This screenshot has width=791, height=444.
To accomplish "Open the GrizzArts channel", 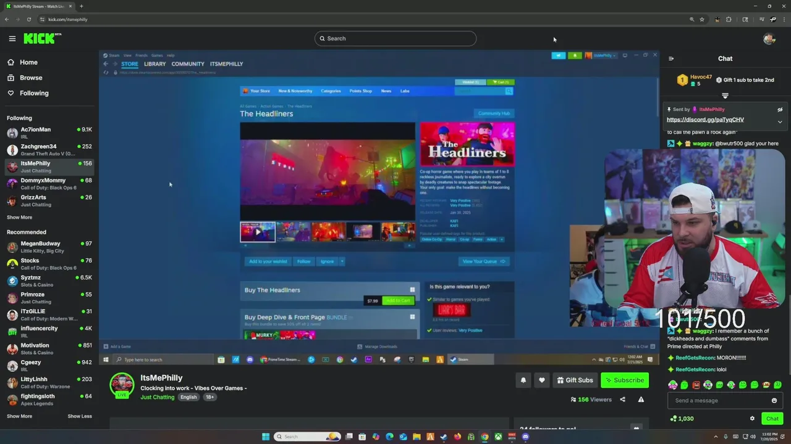I will [x=49, y=200].
